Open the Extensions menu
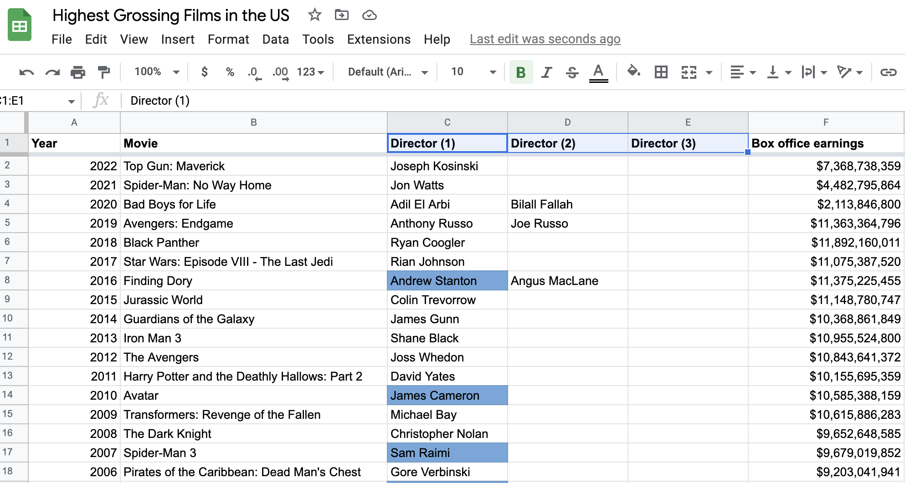This screenshot has width=905, height=483. click(379, 39)
